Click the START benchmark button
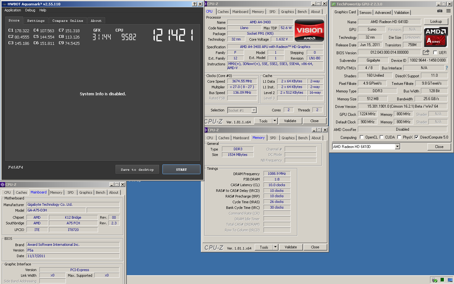This screenshot has width=454, height=284. [181, 169]
